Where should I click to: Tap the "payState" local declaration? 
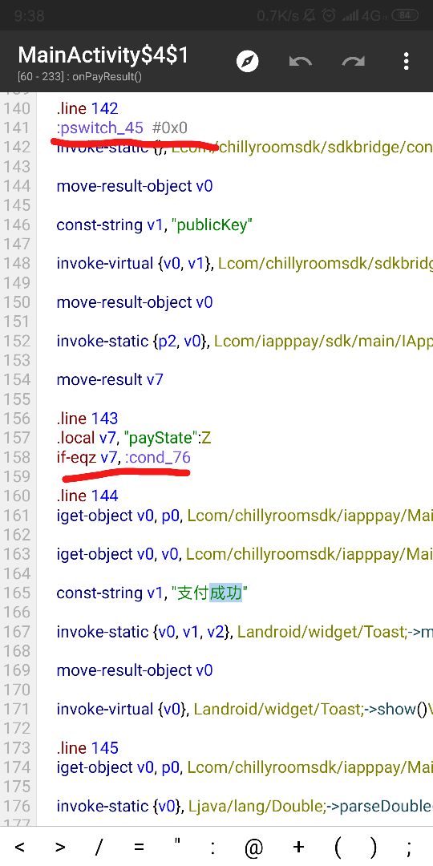pyautogui.click(x=134, y=438)
